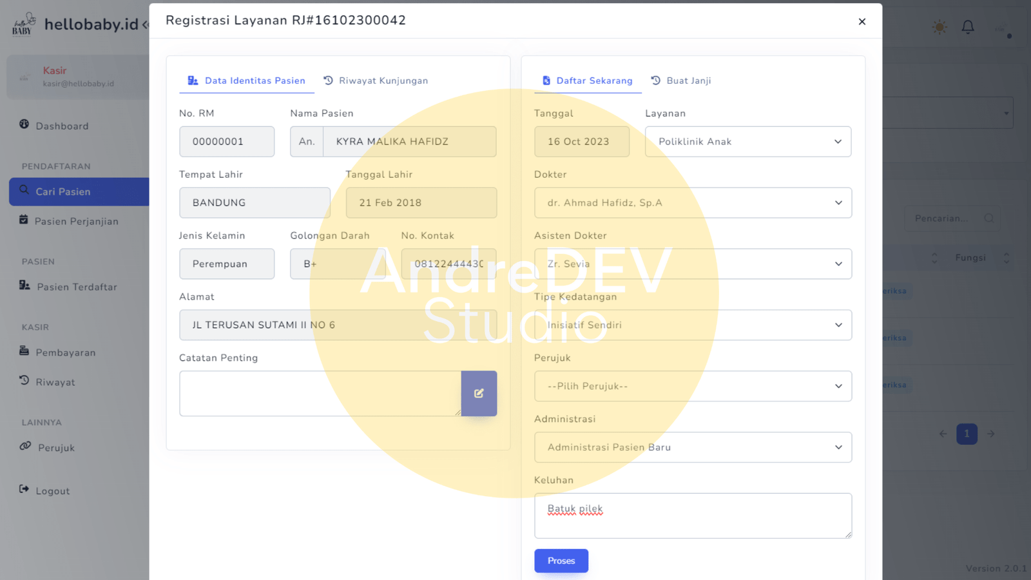The width and height of the screenshot is (1031, 580).
Task: Expand the Layanan dropdown showing Poliklinik Anak
Action: (747, 142)
